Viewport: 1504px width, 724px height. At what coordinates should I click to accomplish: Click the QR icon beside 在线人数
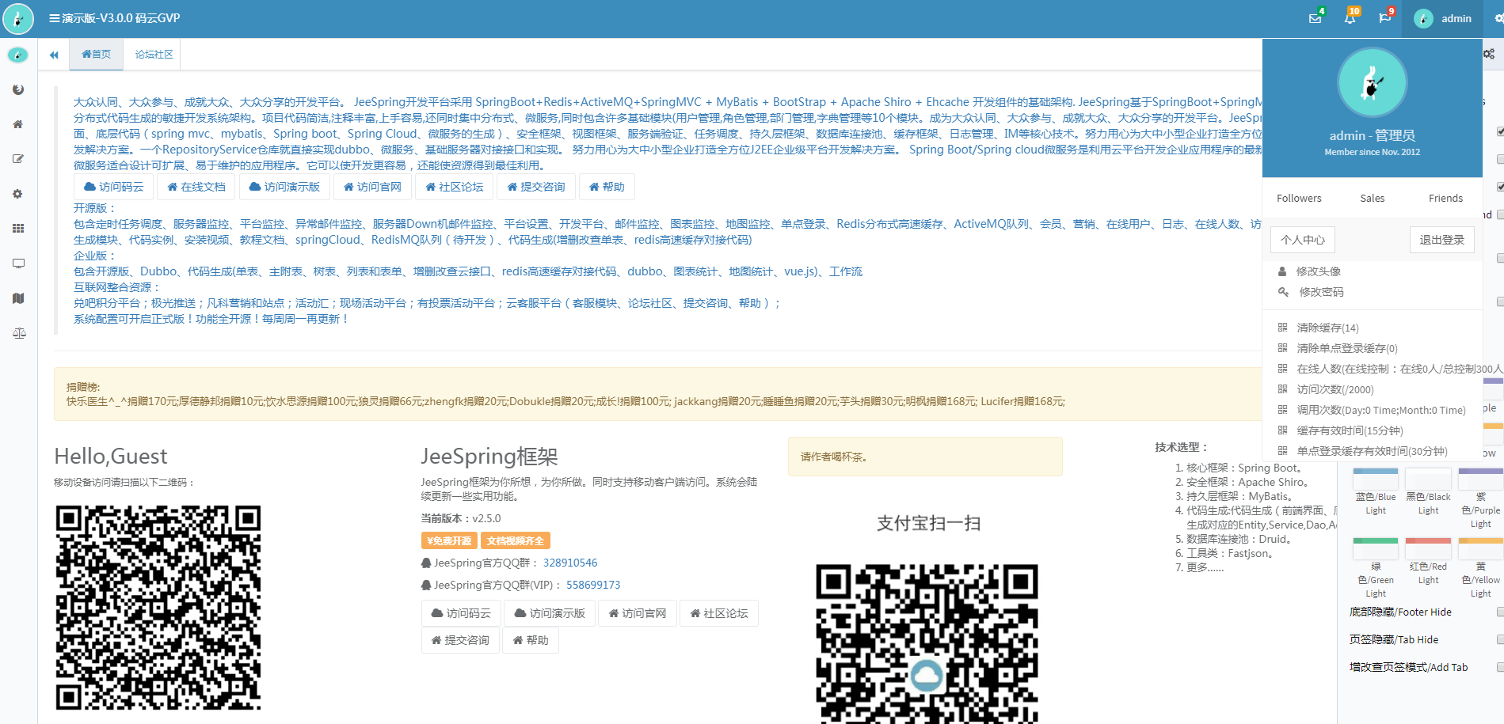click(1282, 369)
